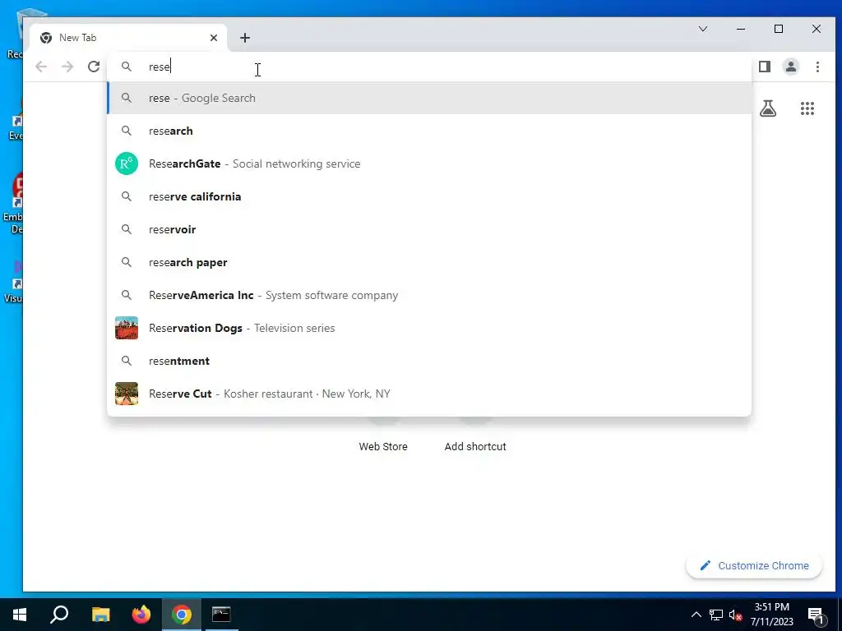This screenshot has height=631, width=842.
Task: Open the Command Prompt taskbar icon
Action: (x=221, y=615)
